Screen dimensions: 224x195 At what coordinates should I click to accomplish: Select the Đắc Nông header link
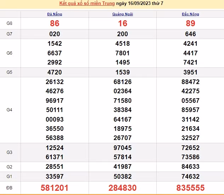point(190,14)
